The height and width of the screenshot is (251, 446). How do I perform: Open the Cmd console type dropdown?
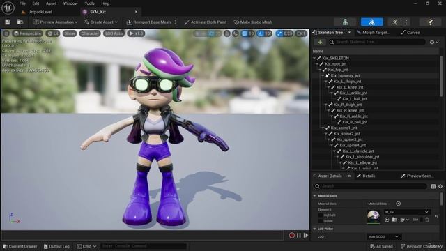[x=86, y=246]
